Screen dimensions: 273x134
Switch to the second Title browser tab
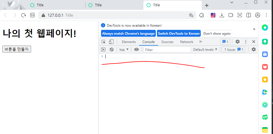114,5
